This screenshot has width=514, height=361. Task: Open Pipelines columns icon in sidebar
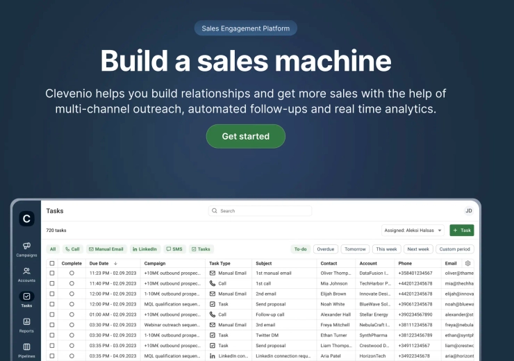tap(26, 346)
